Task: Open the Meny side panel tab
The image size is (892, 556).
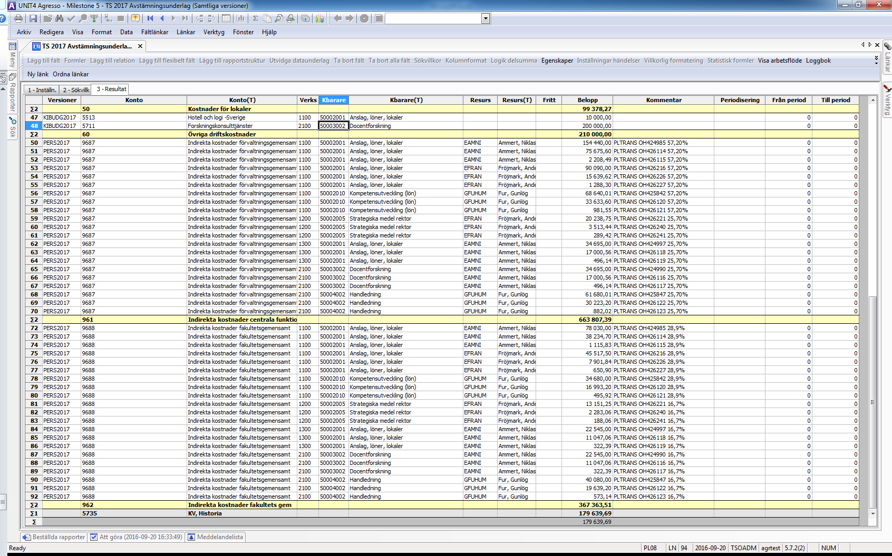Action: 13,55
